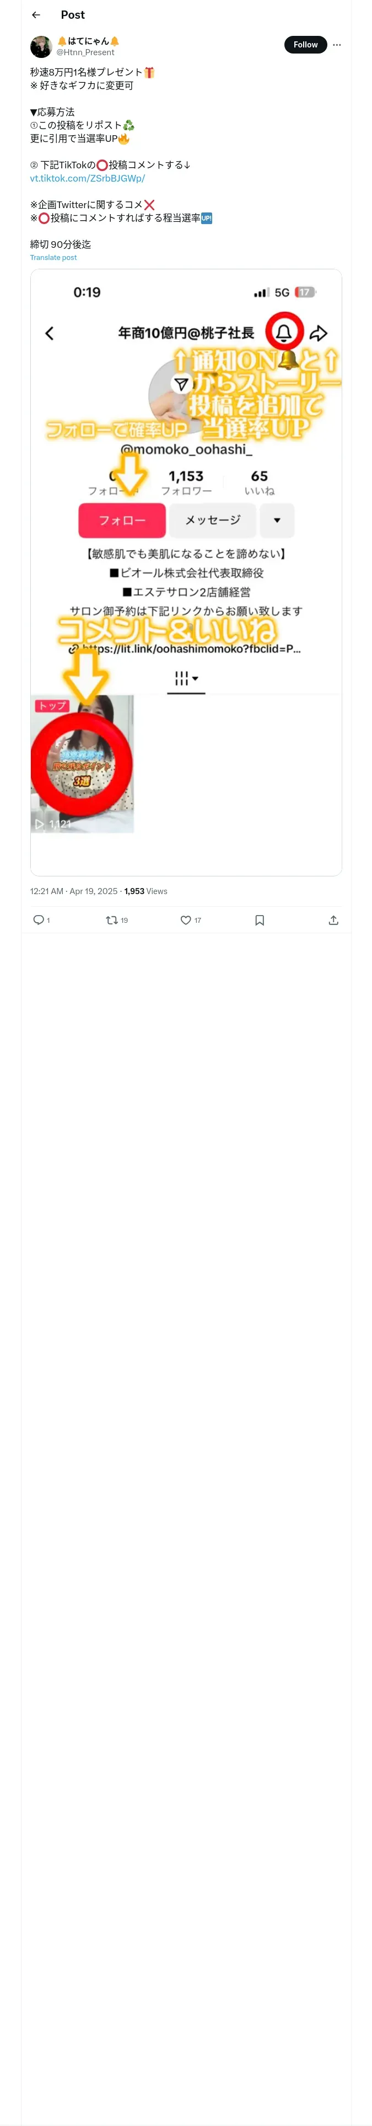
Task: Click the back arrow next to Post
Action: click(x=36, y=15)
